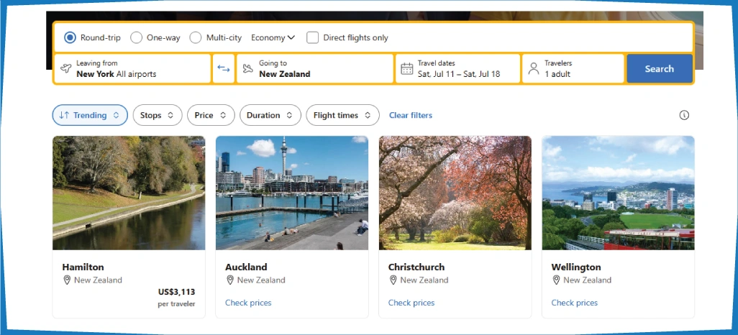Choose the Multi-city radio option

pyautogui.click(x=196, y=37)
